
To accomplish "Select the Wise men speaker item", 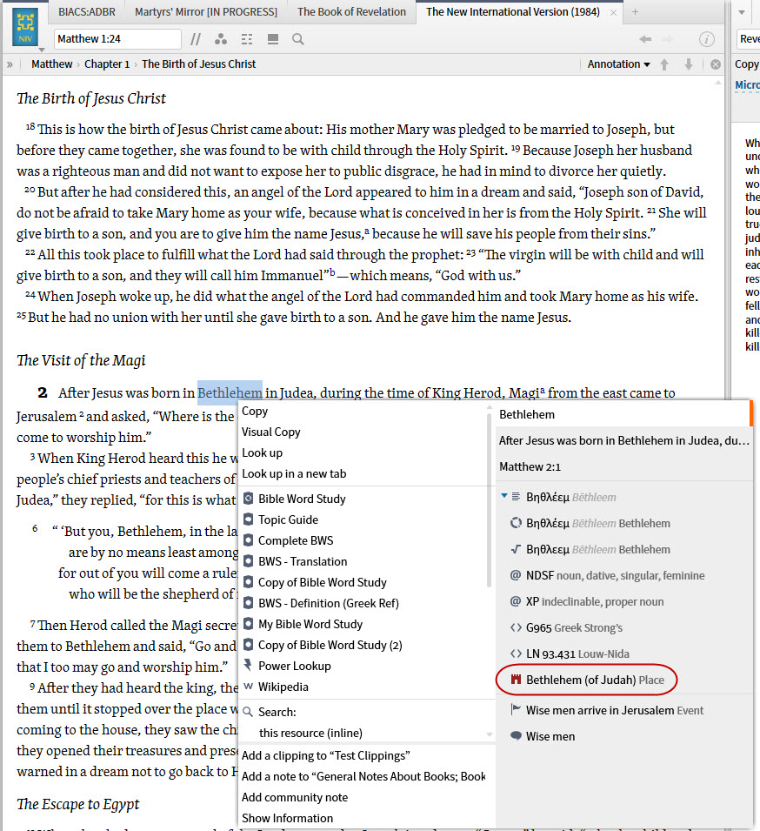I will (x=623, y=737).
